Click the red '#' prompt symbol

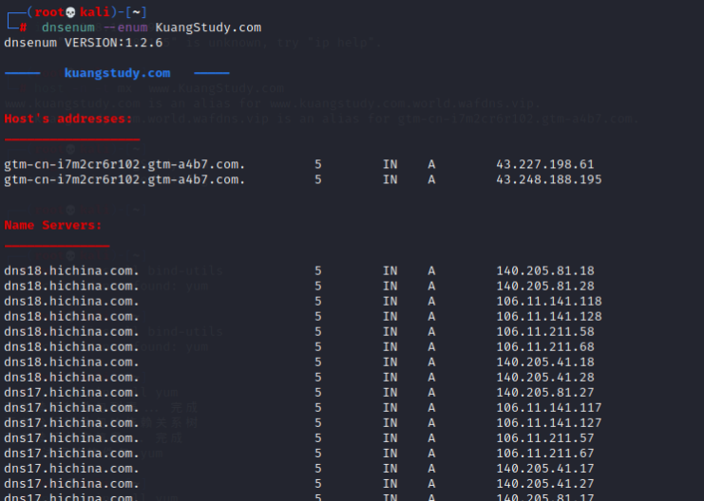23,28
